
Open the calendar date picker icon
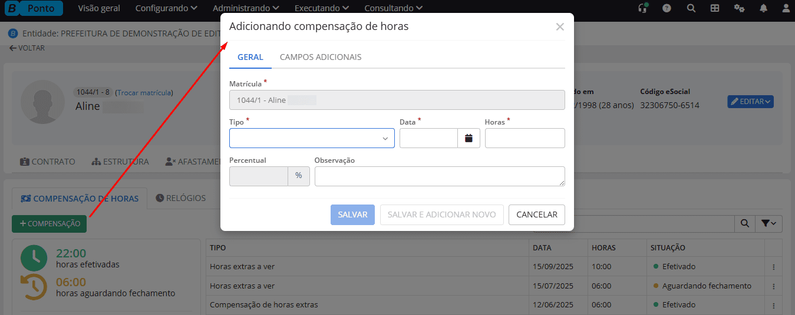tap(469, 138)
